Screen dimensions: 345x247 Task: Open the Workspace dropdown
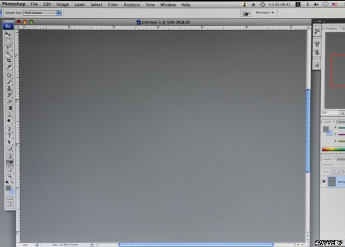point(265,12)
